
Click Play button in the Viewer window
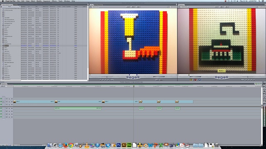tap(133, 77)
